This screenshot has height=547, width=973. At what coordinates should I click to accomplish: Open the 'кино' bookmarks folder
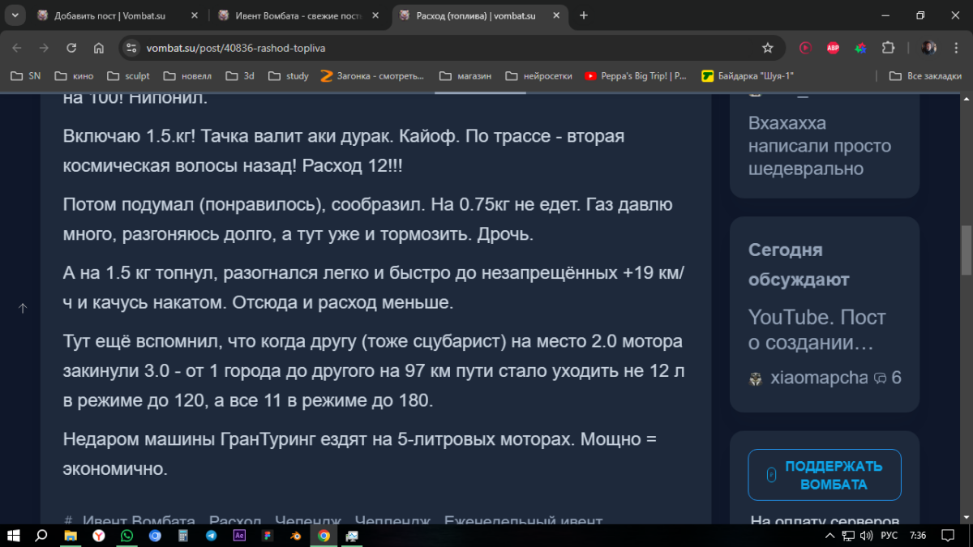pyautogui.click(x=74, y=76)
